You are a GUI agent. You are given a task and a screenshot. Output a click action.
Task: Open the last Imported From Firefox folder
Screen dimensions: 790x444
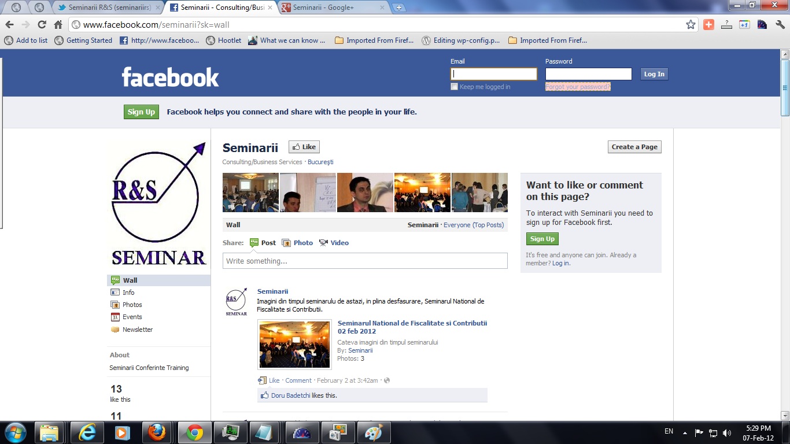pos(548,40)
